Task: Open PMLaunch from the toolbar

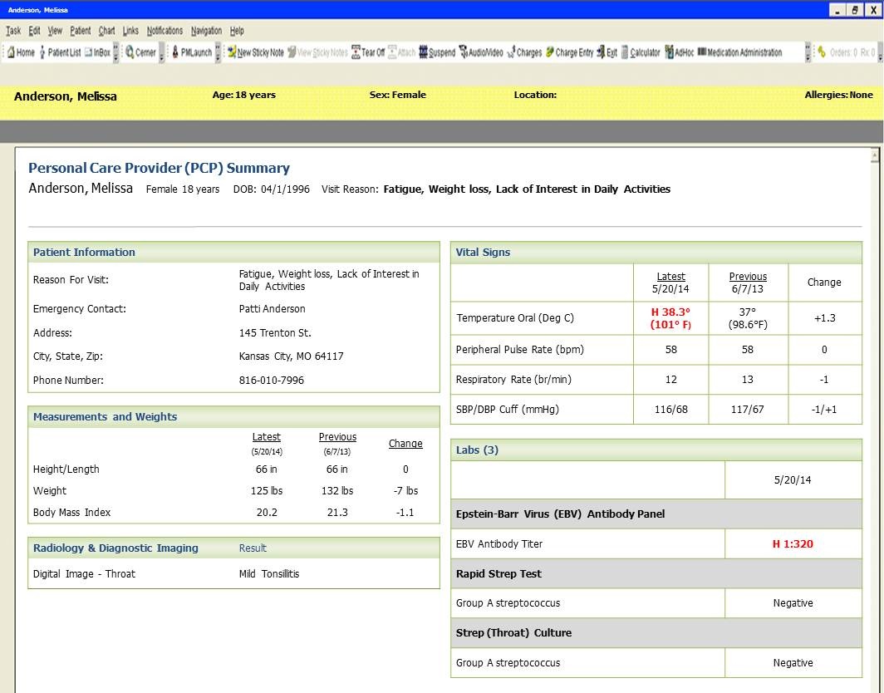Action: click(x=192, y=52)
